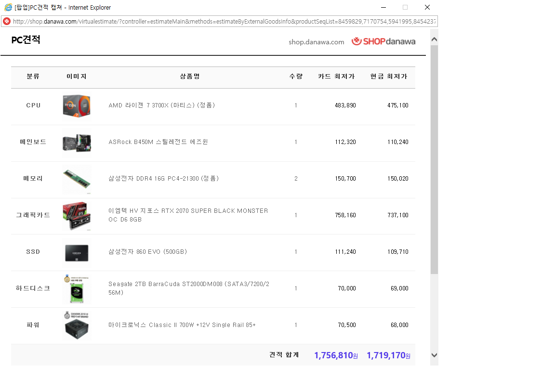This screenshot has height=366, width=555.
Task: Click product name ASRock B450M 스틸레전드
Action: point(158,142)
